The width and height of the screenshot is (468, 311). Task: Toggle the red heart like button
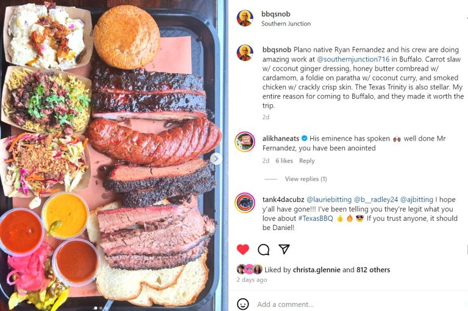point(243,250)
